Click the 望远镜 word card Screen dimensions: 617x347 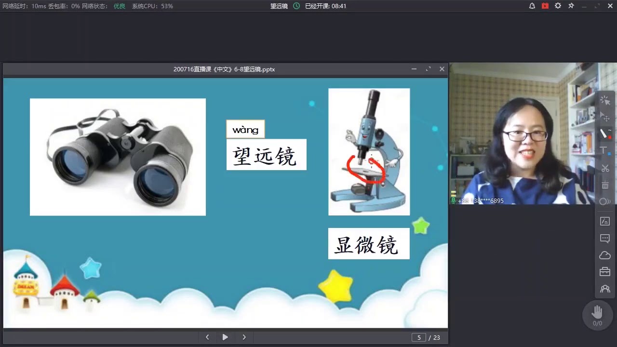click(x=267, y=155)
